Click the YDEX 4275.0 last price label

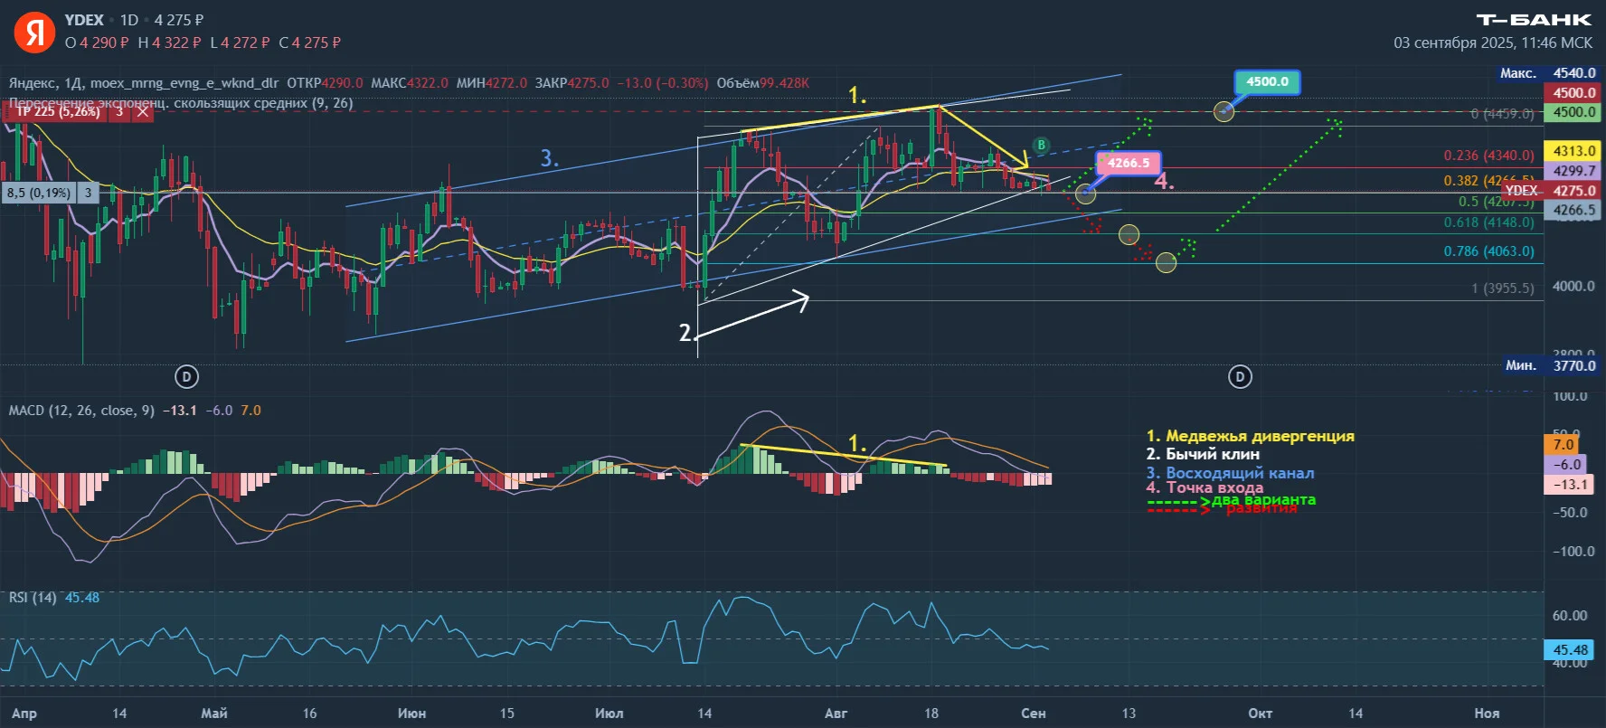click(x=1550, y=191)
